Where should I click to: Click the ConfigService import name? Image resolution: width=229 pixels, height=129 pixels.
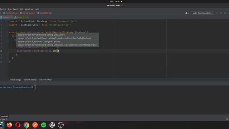29,25
